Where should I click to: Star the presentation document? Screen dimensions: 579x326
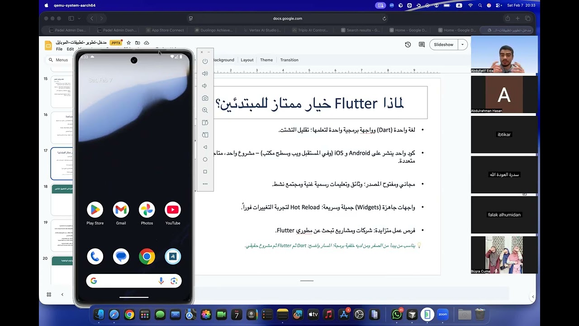(129, 43)
